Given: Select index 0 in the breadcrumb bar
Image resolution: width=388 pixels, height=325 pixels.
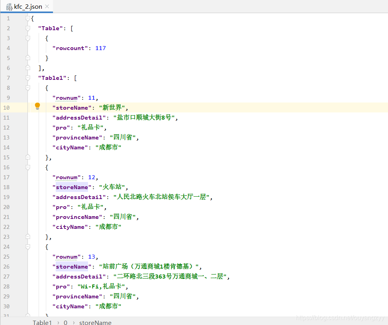Looking at the screenshot, I should 65,322.
